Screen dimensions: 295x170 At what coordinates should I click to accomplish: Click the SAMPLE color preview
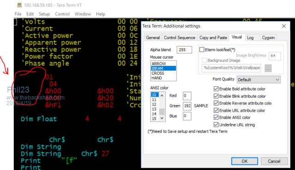pos(201,106)
